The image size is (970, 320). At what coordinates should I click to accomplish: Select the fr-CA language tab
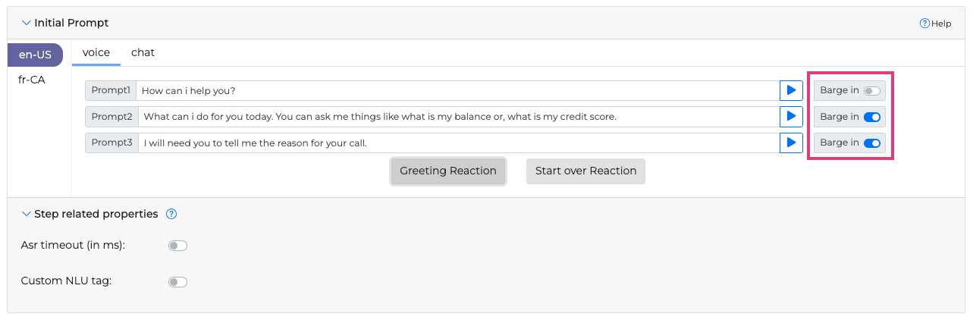coord(32,80)
